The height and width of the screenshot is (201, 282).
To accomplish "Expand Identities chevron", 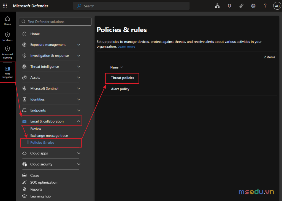I will point(78,99).
